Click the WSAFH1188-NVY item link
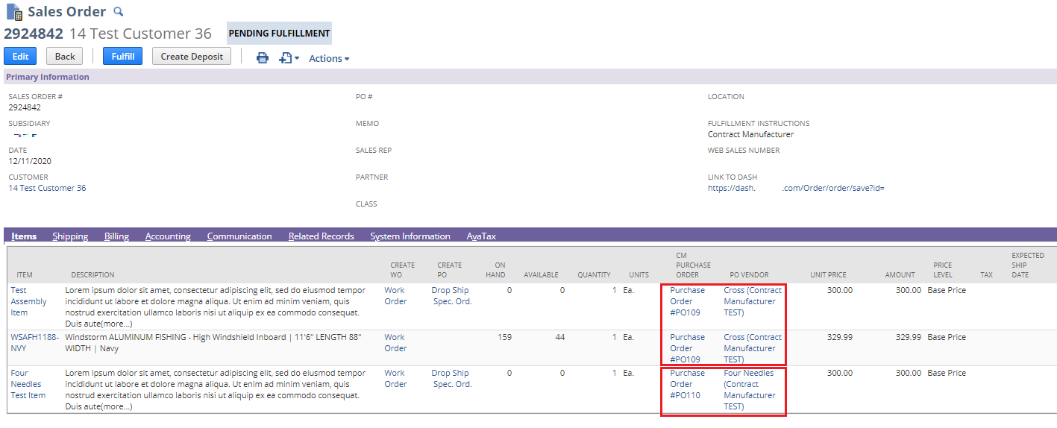This screenshot has width=1057, height=428. tap(34, 342)
